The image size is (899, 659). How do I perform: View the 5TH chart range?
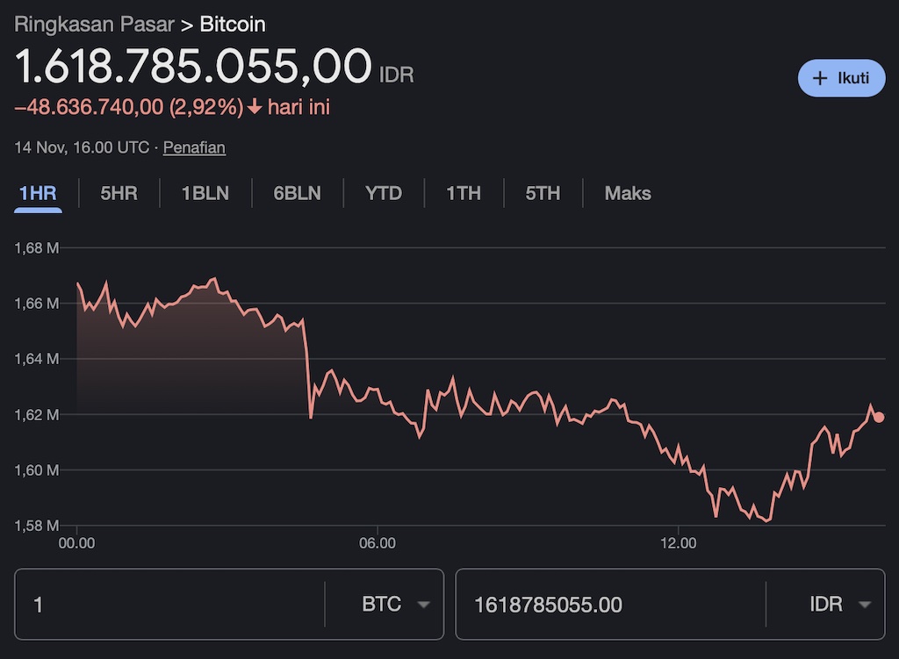click(x=543, y=193)
